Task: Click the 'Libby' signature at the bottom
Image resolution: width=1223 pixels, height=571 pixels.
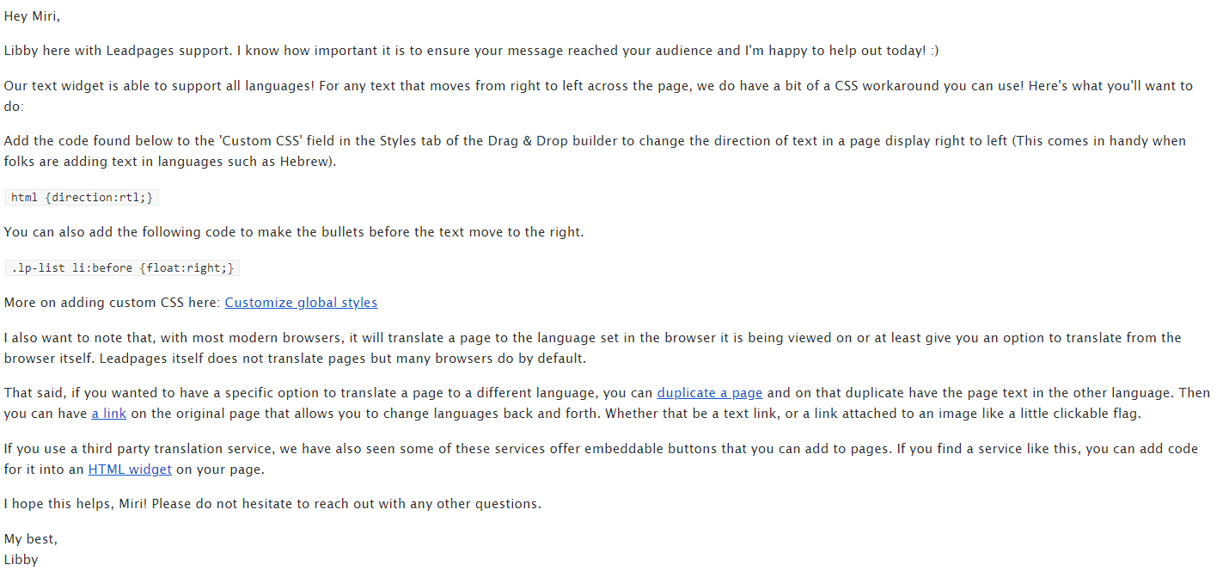Action: pos(21,560)
